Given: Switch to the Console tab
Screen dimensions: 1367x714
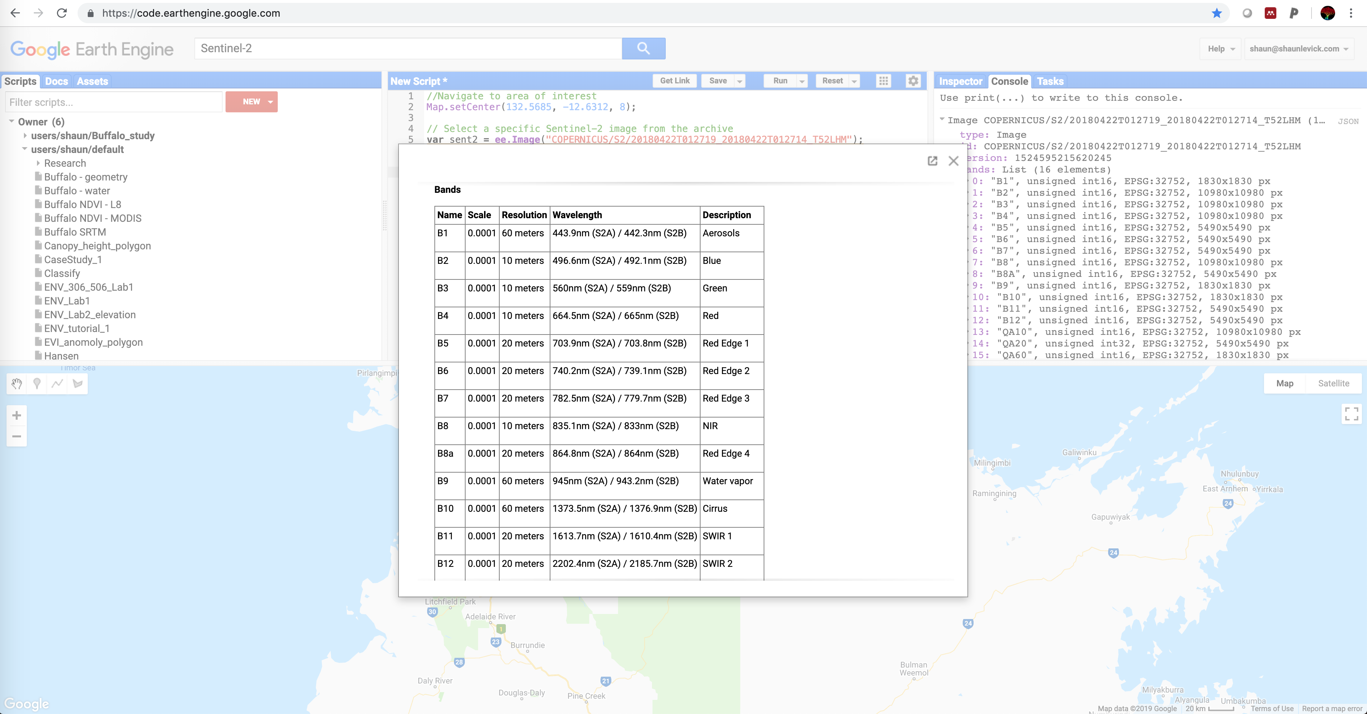Looking at the screenshot, I should coord(1009,81).
